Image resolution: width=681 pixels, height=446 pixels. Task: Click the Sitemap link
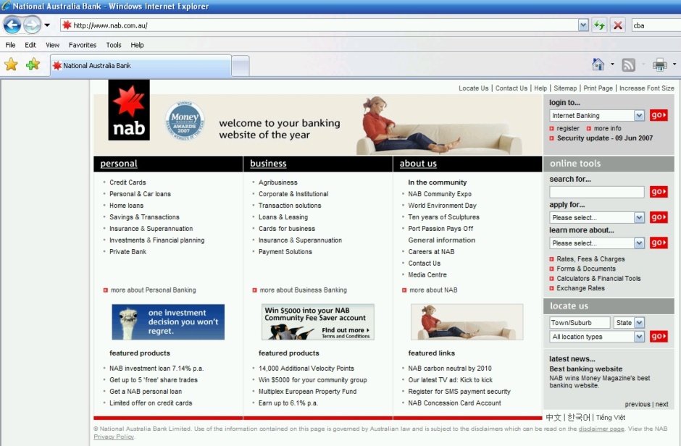[x=565, y=88]
